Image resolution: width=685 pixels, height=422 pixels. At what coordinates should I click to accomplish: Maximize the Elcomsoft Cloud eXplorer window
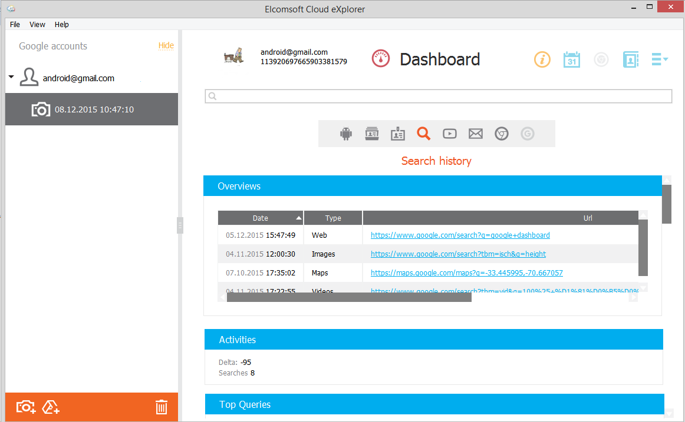(650, 6)
